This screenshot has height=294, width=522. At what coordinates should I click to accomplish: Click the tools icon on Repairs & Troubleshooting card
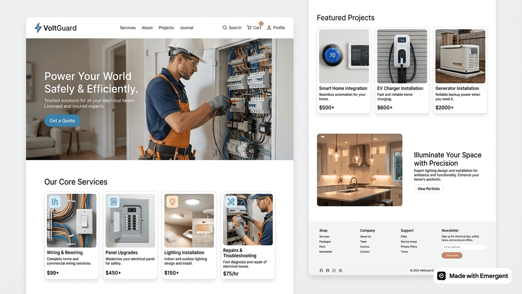click(x=231, y=201)
